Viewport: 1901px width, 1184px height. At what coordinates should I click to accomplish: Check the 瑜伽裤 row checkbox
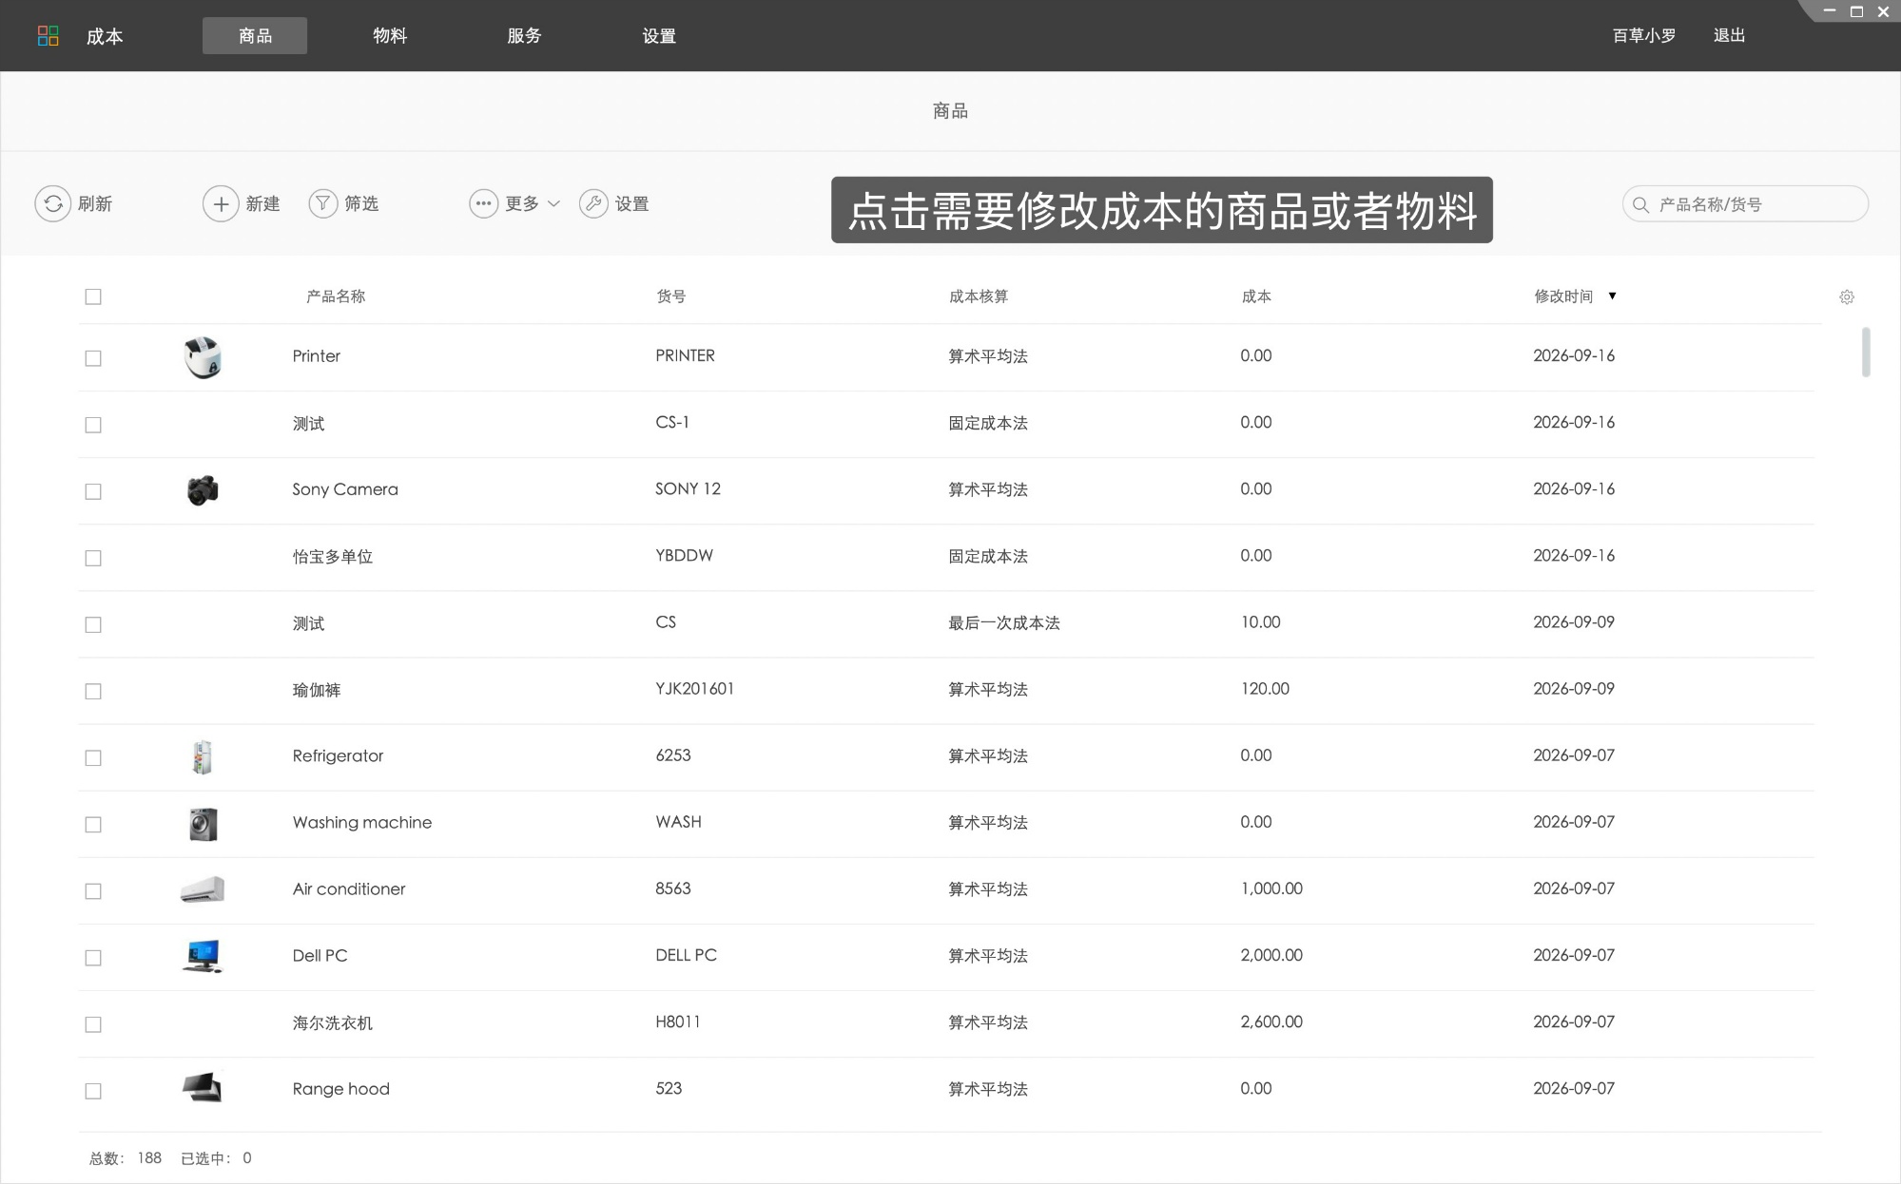click(x=93, y=691)
